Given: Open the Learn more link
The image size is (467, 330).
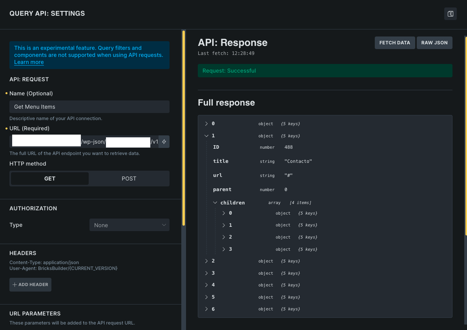Looking at the screenshot, I should 29,62.
